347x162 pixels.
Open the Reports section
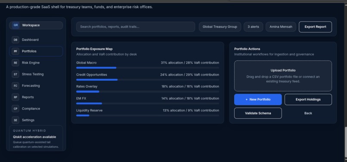[x=36, y=97]
